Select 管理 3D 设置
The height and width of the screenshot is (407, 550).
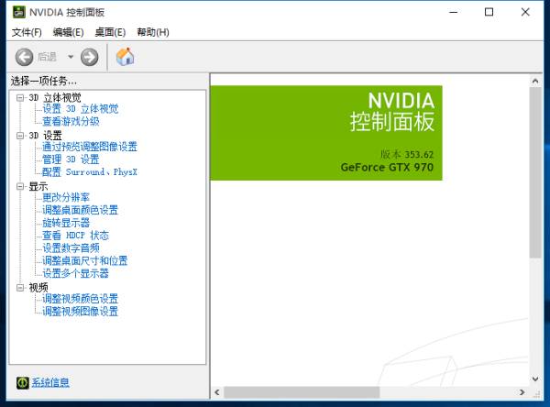(x=71, y=159)
